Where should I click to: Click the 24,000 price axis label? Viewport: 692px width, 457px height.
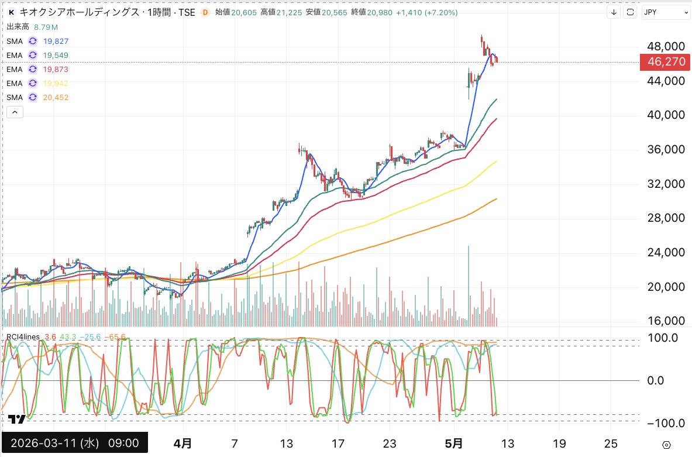click(666, 252)
